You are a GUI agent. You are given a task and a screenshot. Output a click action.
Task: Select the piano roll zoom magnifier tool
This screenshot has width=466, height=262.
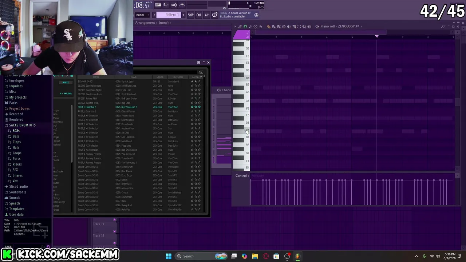point(304,27)
